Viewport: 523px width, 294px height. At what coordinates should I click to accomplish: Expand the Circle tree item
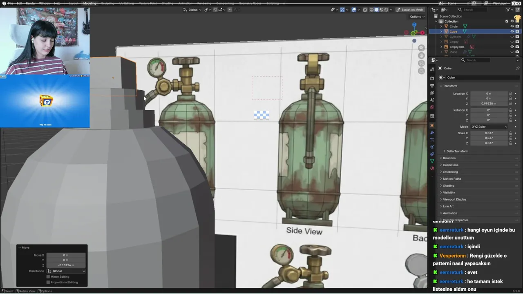(x=441, y=27)
